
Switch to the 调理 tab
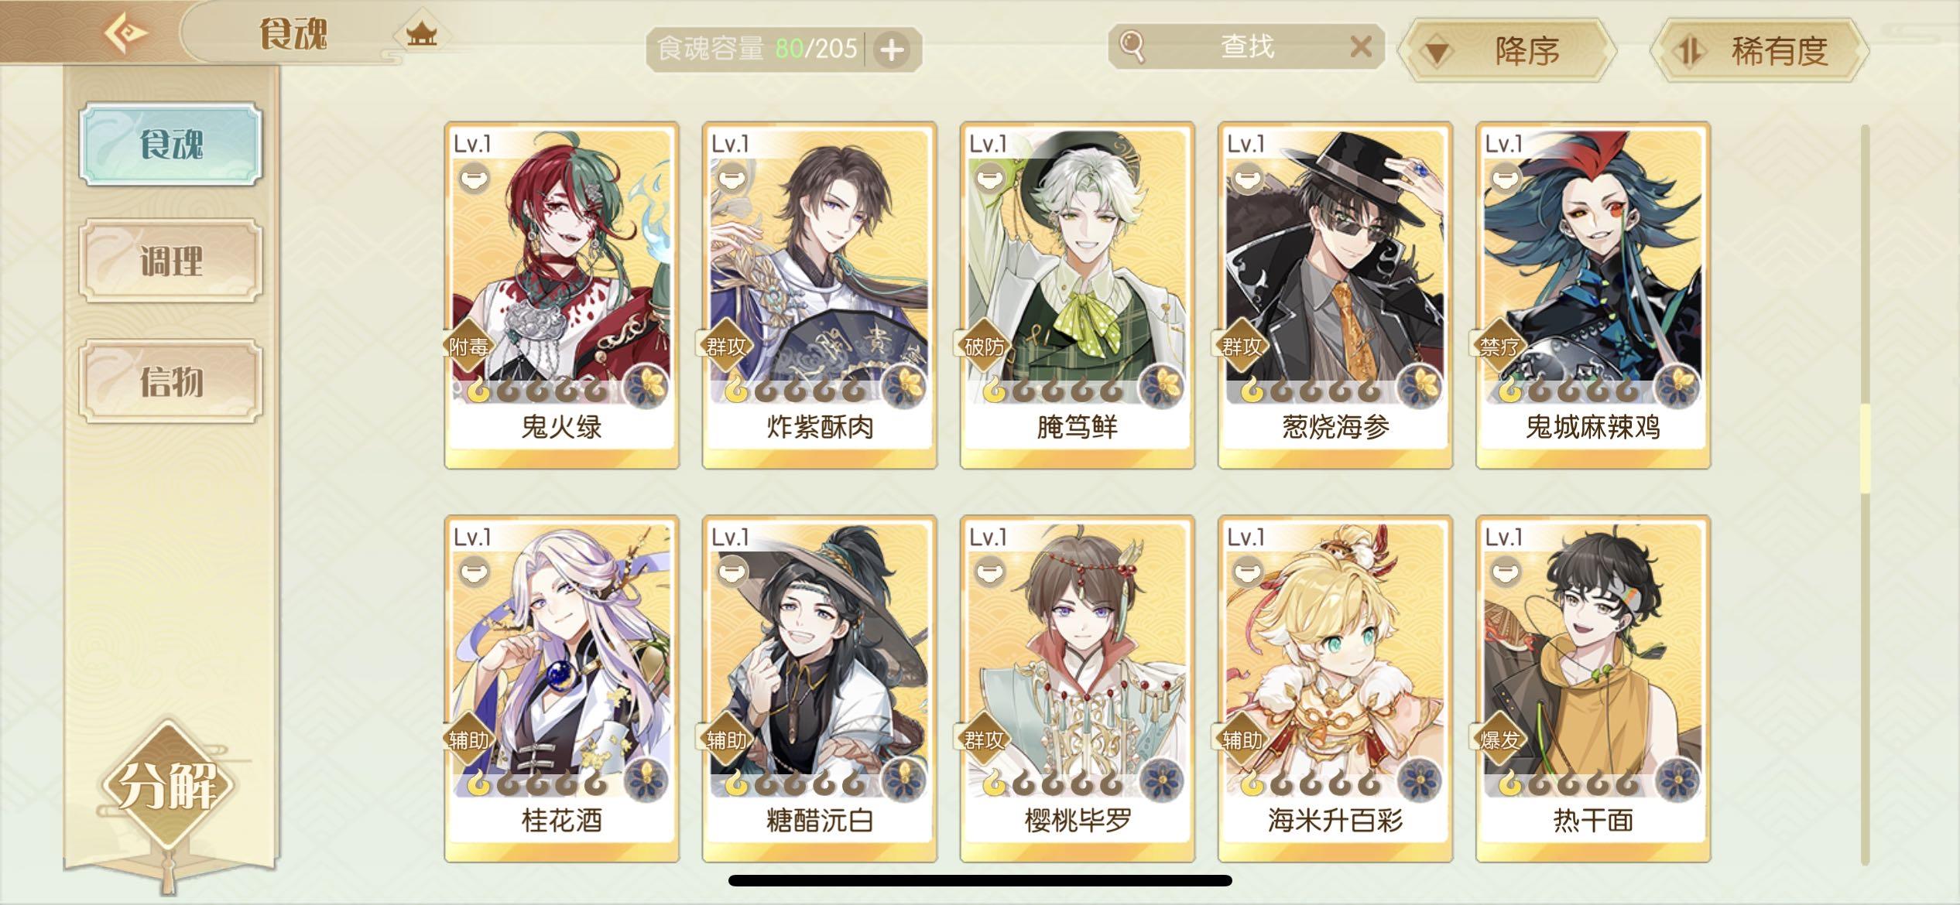pos(171,261)
